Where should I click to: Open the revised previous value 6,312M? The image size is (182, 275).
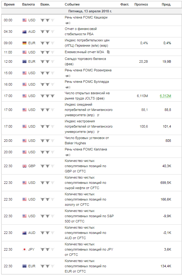[x=165, y=96]
